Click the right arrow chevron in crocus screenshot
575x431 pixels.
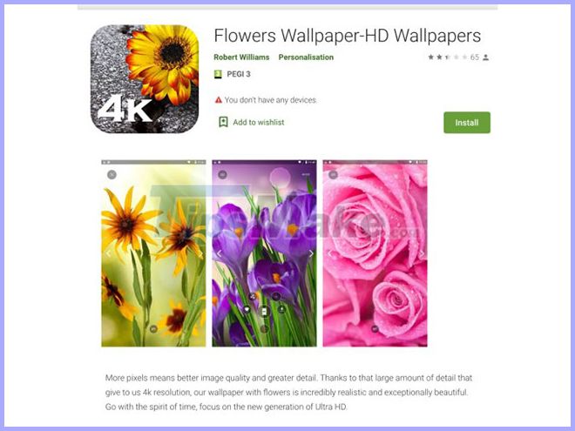click(x=311, y=253)
